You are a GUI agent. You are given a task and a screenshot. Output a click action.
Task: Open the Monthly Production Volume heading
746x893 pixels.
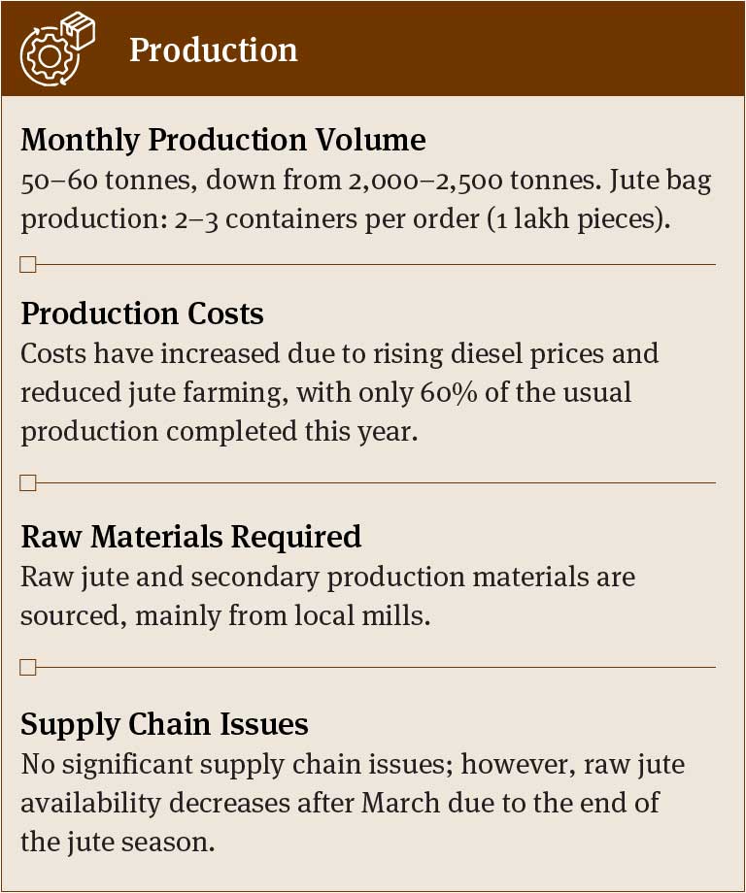pos(222,140)
